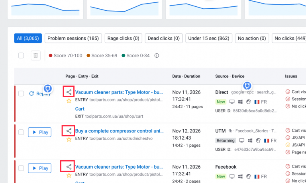Image resolution: width=306 pixels, height=183 pixels.
Task: Click desktop device icon in UTM row
Action: [241, 140]
